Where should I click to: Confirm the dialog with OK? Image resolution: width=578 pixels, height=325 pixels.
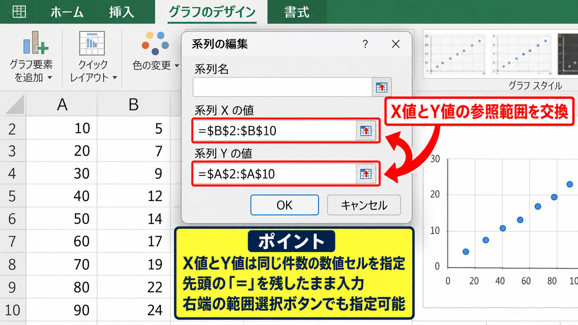pyautogui.click(x=285, y=205)
